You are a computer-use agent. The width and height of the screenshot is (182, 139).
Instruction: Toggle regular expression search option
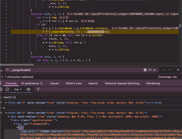point(150,70)
